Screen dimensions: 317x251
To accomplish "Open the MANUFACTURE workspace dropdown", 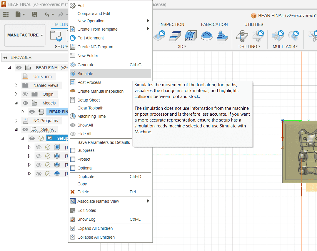I will [25, 35].
